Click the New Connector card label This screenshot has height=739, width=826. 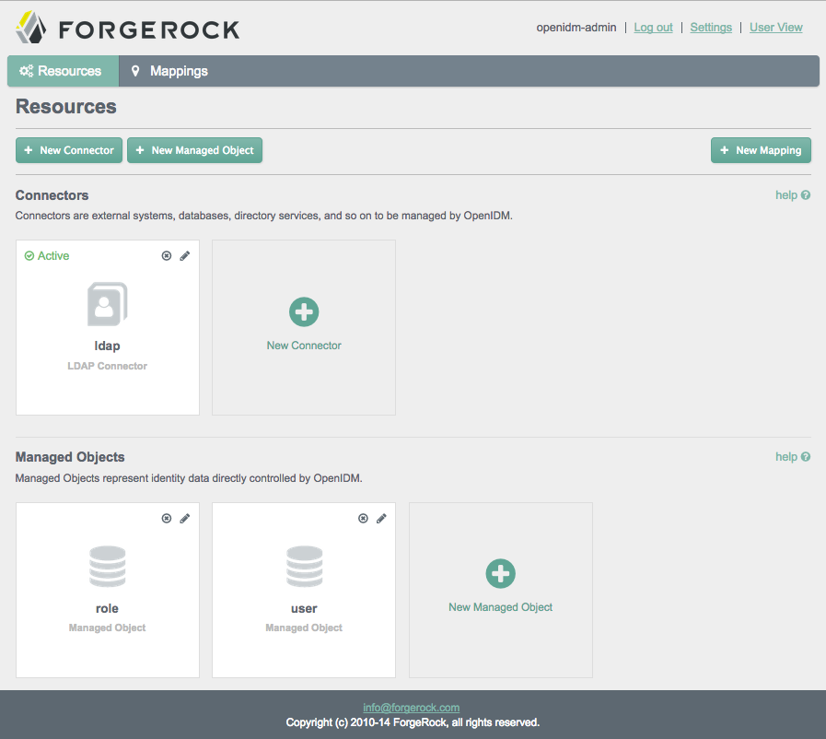click(x=304, y=346)
